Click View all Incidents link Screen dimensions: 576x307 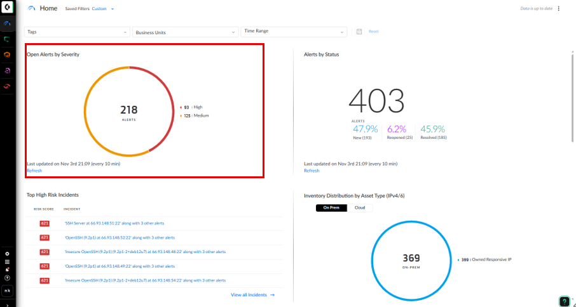[x=253, y=295]
